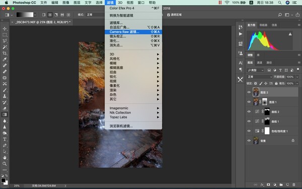Open the Actions play panel icon

[241, 34]
